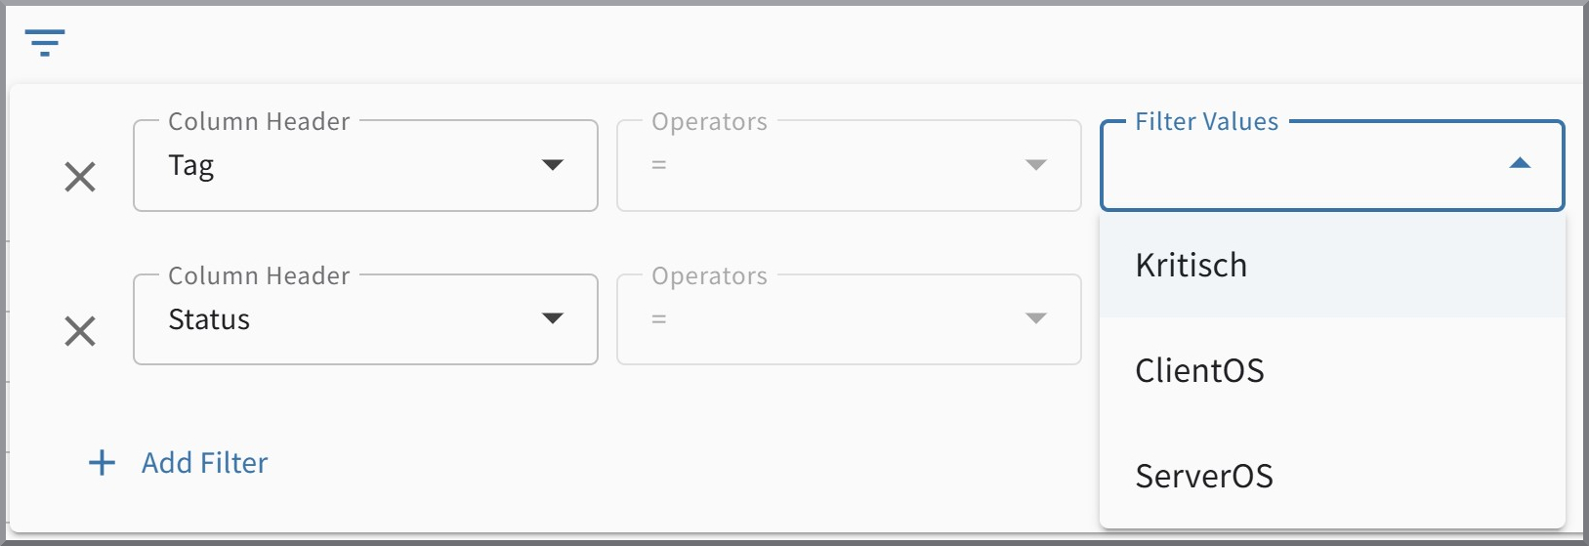Choose the ClientOS filter value
1589x546 pixels.
pyautogui.click(x=1199, y=371)
